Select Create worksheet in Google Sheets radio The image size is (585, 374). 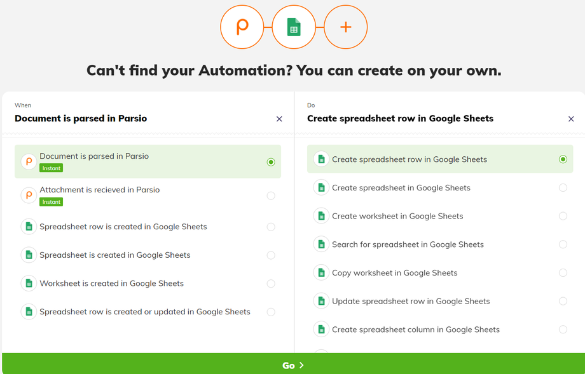[x=563, y=216]
